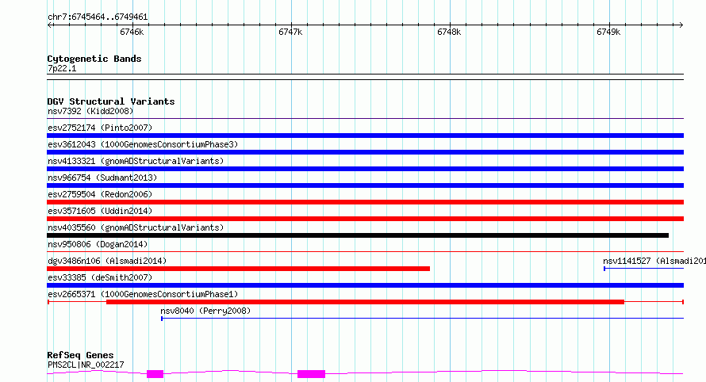This screenshot has width=706, height=382.
Task: Click esv3571605 (Uddin2014) variant label
Action: click(100, 211)
